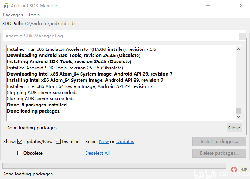Maximize the Android SDK Manager window
250x179 pixels.
(224, 6)
